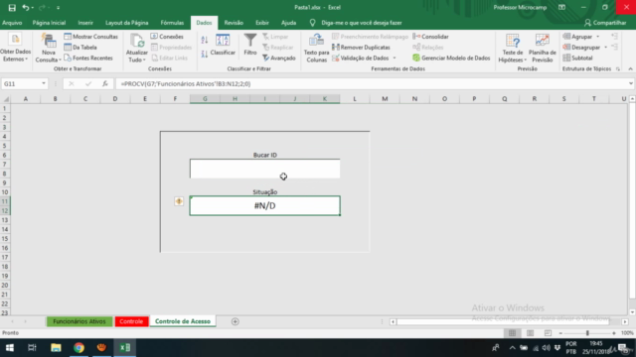Select all cells with corner button
Viewport: 636px width, 357px height.
click(5, 99)
